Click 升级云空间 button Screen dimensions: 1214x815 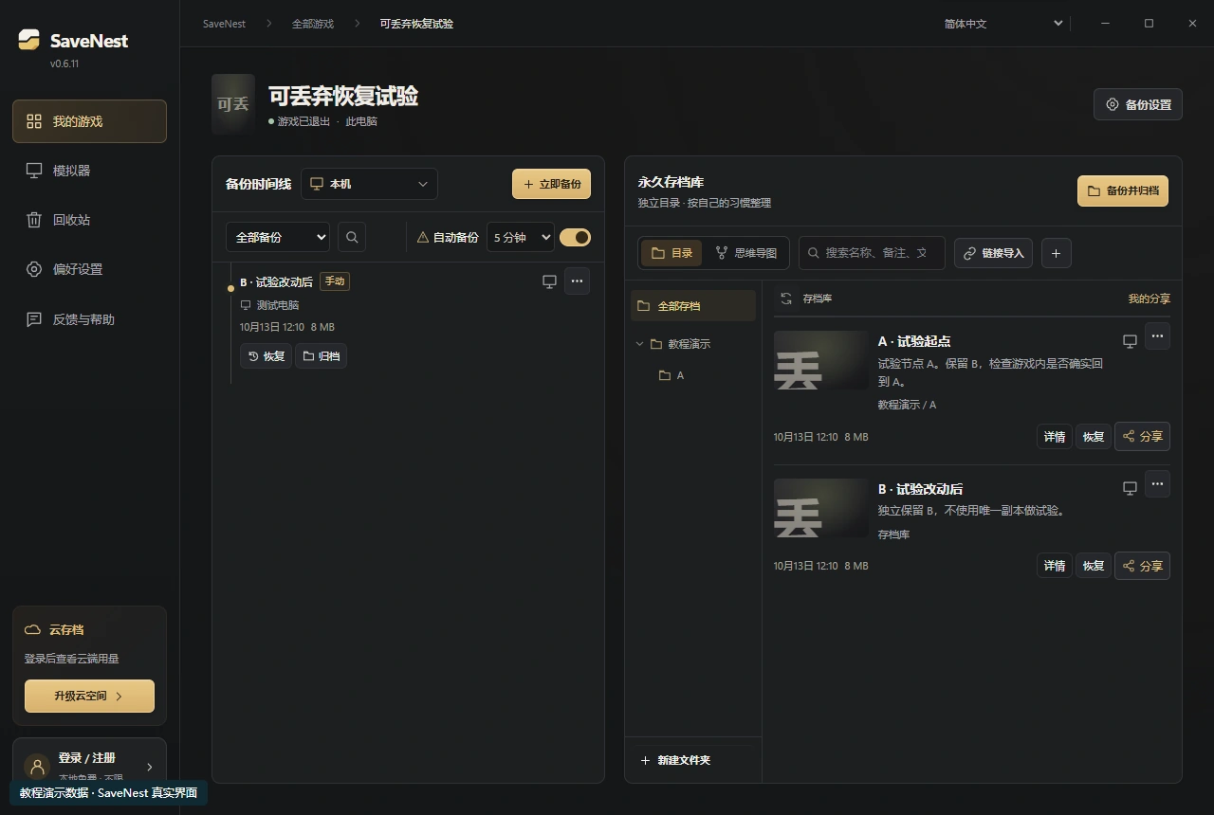click(89, 696)
